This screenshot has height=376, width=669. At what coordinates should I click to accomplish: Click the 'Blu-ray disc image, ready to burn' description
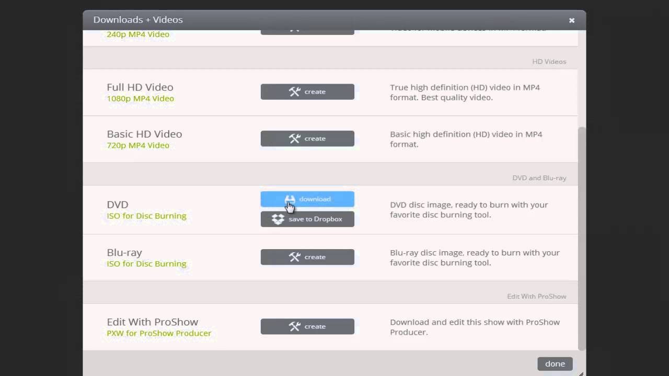point(475,257)
